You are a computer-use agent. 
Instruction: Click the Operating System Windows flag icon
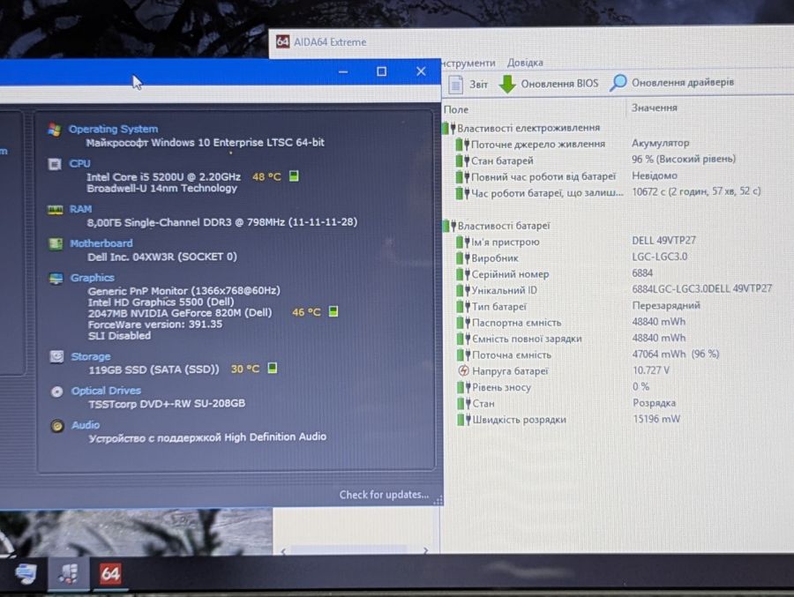pyautogui.click(x=54, y=130)
